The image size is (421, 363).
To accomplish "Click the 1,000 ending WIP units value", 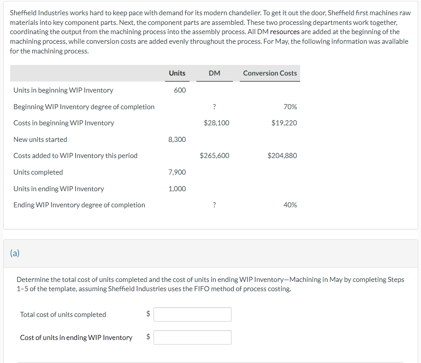I will (177, 189).
